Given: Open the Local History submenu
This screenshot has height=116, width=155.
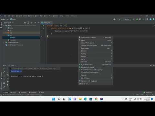Looking at the screenshot, I should click(x=95, y=78).
